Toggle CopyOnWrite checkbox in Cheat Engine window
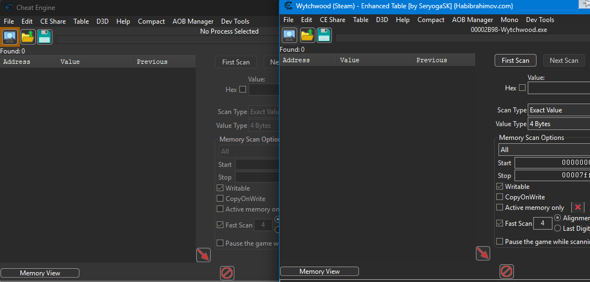Viewport: 590px width, 282px height. [x=220, y=198]
